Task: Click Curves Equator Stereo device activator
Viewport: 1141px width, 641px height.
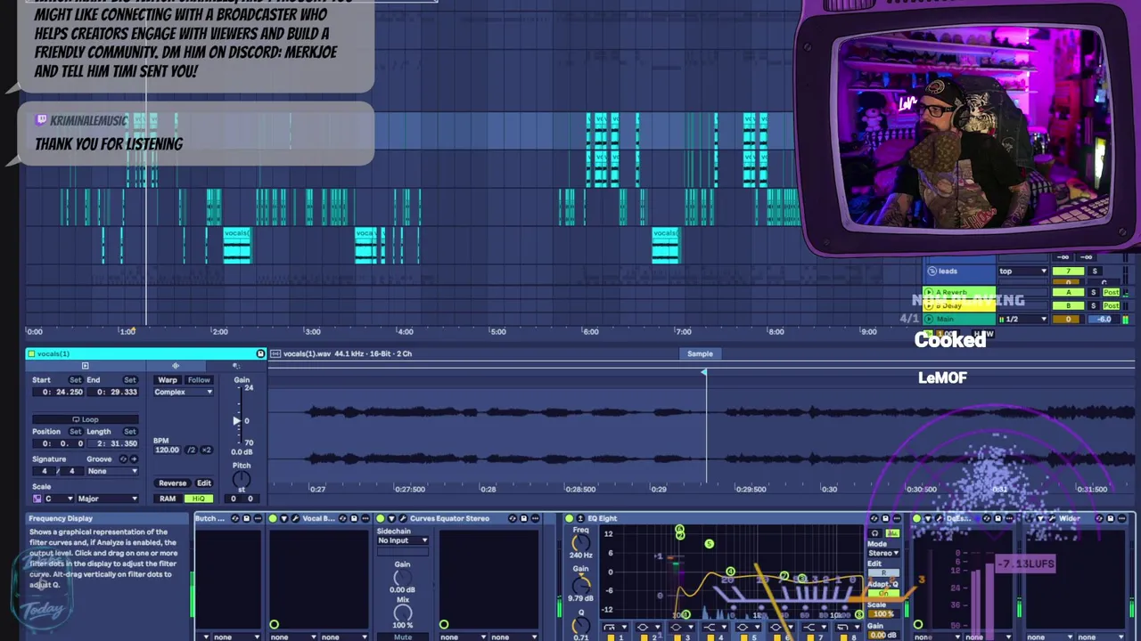Action: point(381,518)
